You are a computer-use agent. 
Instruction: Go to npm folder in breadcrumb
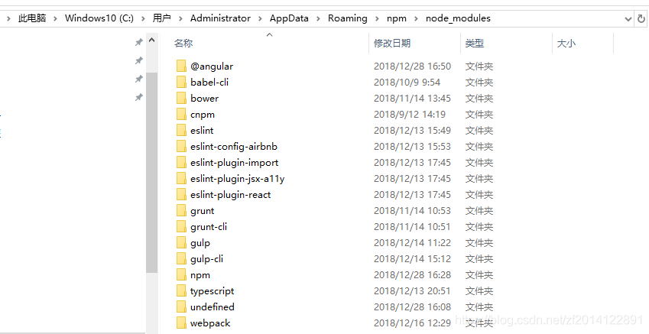(x=397, y=18)
